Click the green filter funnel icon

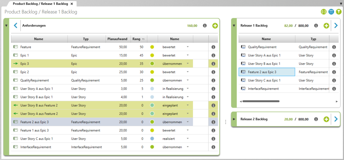pyautogui.click(x=338, y=12)
